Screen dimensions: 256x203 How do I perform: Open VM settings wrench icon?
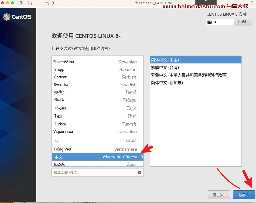coord(47,3)
